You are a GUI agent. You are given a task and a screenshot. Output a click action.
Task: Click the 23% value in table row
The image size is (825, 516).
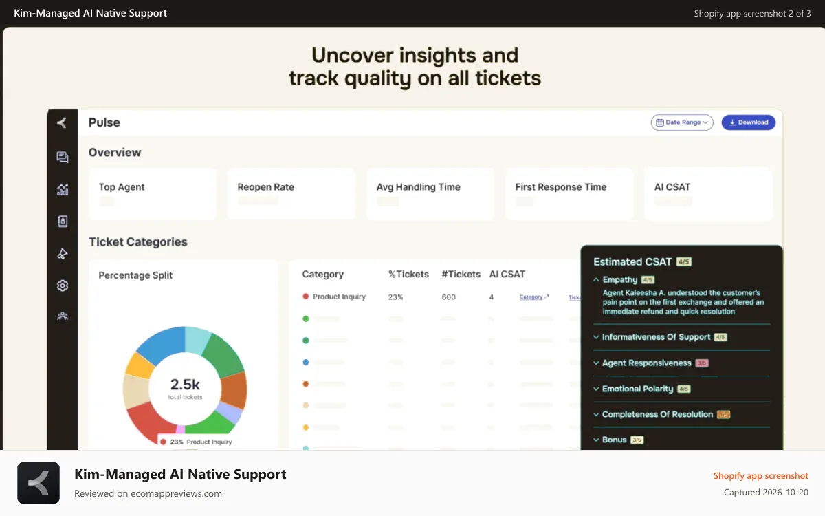pos(395,297)
